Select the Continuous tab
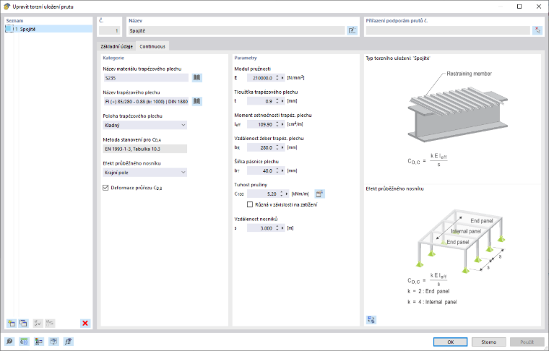549x351 pixels. coord(152,46)
